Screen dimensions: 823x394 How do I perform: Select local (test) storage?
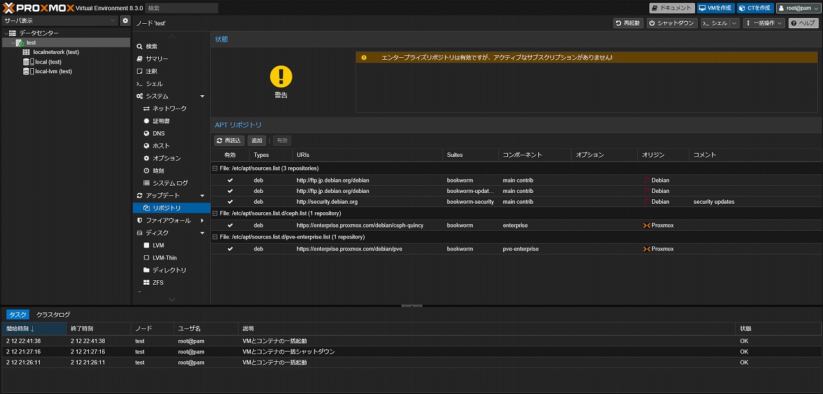pos(48,62)
